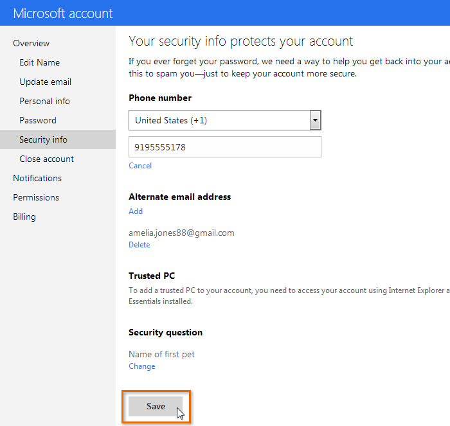Click the Save button
450x426 pixels.
click(x=156, y=406)
